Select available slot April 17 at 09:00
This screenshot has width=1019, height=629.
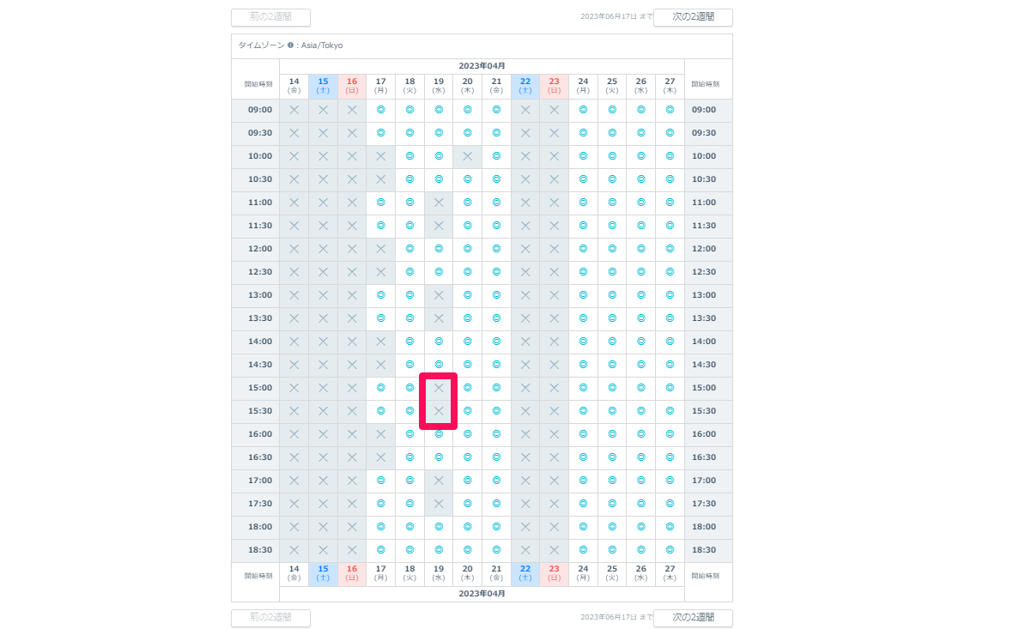381,110
